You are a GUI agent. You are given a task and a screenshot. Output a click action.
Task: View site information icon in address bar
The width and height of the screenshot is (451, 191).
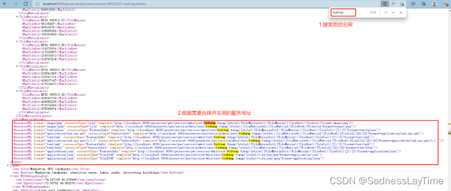tap(38, 4)
